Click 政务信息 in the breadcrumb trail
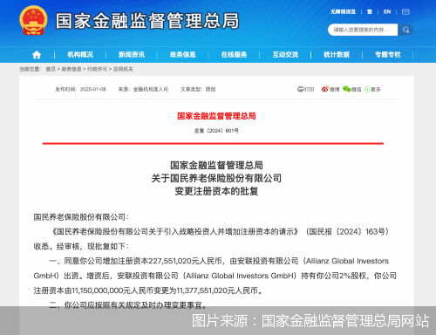436x335 pixels. click(x=72, y=69)
